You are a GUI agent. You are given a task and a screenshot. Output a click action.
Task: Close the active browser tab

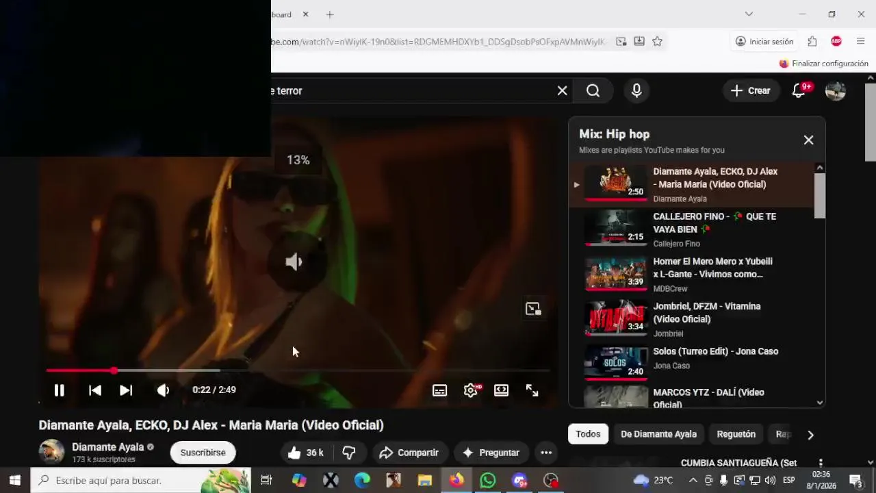[305, 14]
